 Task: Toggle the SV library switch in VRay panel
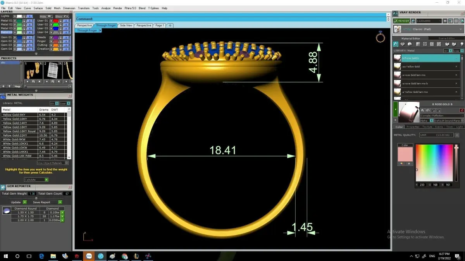pyautogui.click(x=448, y=51)
